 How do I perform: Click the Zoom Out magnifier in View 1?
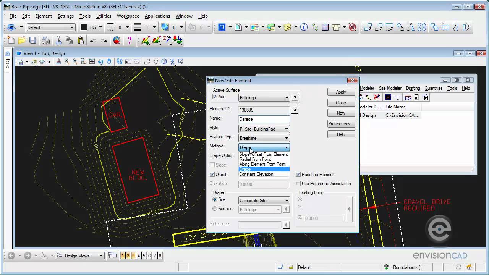pos(75,61)
